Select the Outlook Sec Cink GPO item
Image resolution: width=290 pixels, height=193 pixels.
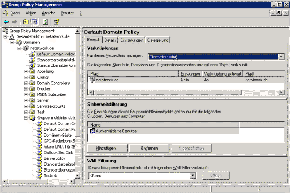click(x=58, y=152)
